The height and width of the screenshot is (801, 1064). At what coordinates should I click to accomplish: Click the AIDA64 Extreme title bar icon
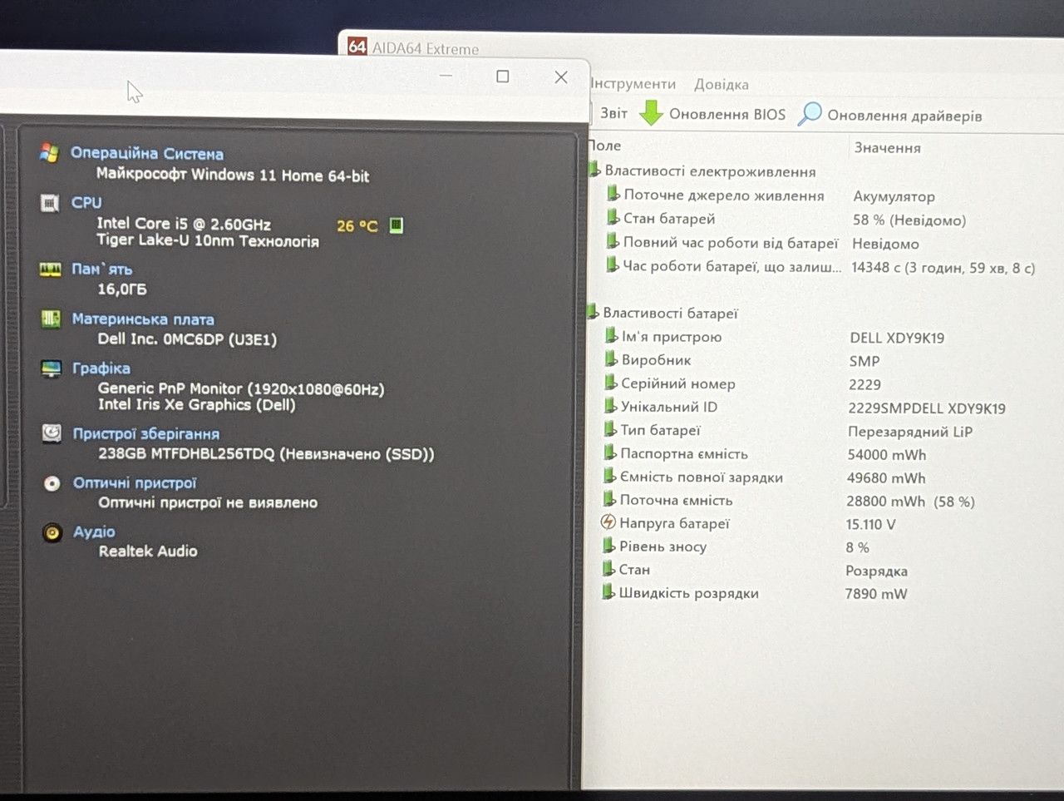coord(357,47)
